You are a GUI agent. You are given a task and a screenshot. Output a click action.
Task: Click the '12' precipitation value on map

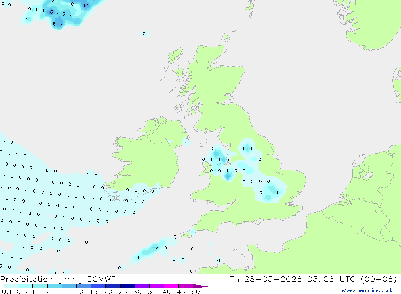click(86, 6)
